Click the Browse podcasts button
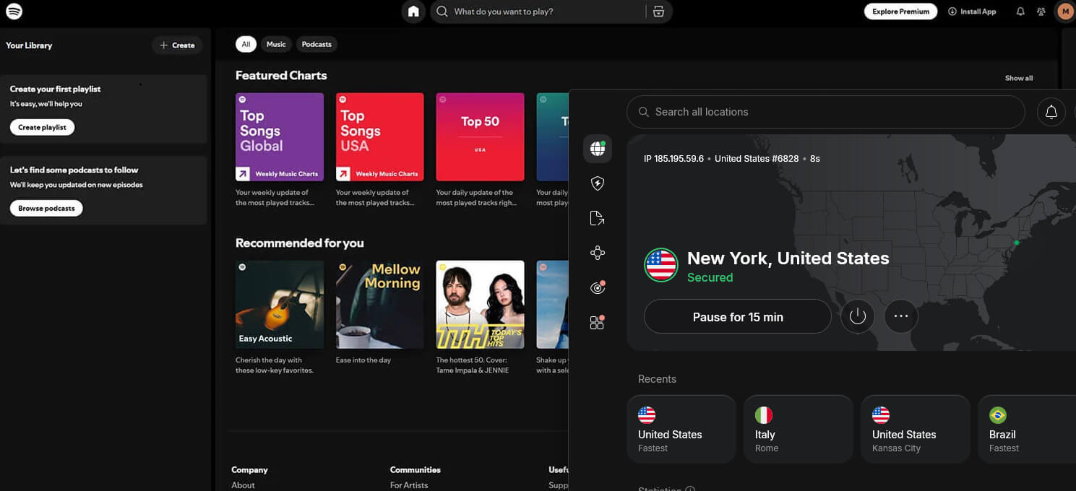 coord(46,208)
